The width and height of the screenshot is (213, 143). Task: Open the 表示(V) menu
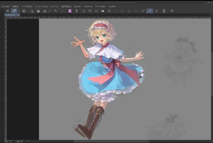coord(77,6)
